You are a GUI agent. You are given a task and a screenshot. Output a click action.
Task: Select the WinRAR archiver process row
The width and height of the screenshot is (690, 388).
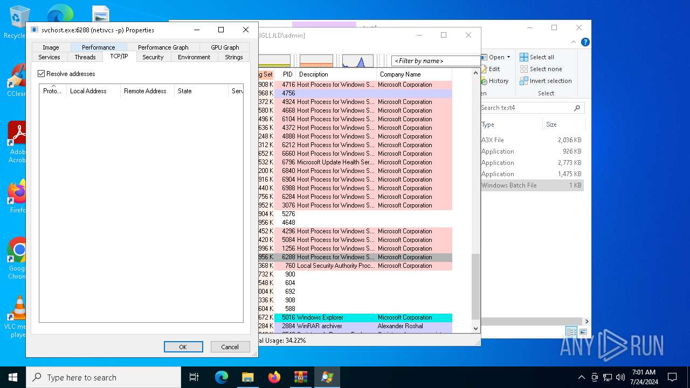click(x=355, y=326)
